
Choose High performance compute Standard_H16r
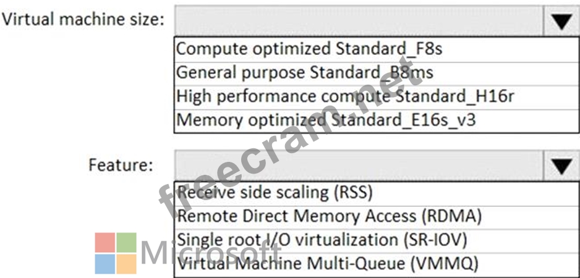pos(376,96)
